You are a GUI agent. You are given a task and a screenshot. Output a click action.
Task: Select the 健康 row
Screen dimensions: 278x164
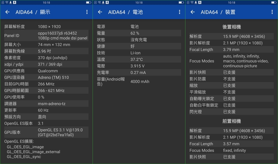pos(139,46)
